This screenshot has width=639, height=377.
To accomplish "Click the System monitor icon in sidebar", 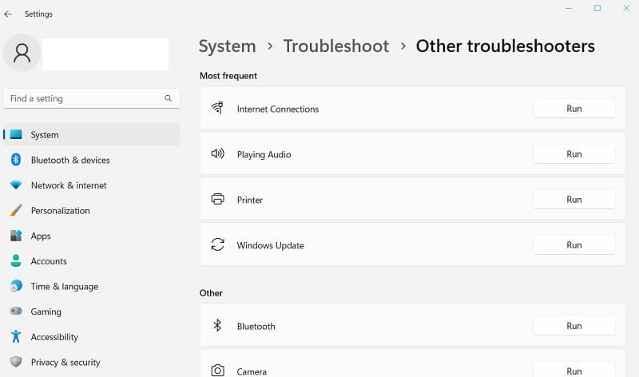I will coord(16,134).
